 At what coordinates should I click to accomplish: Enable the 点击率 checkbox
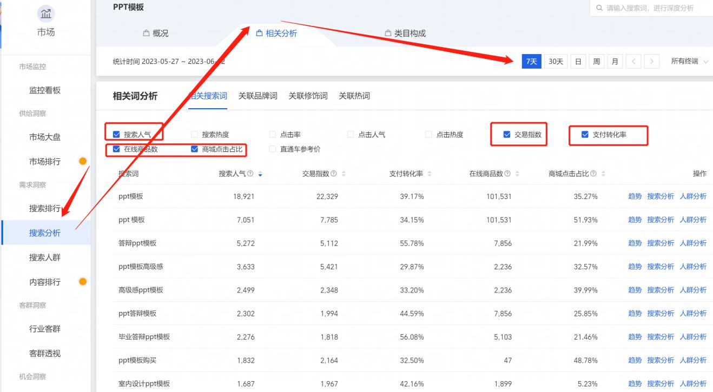[x=273, y=134]
